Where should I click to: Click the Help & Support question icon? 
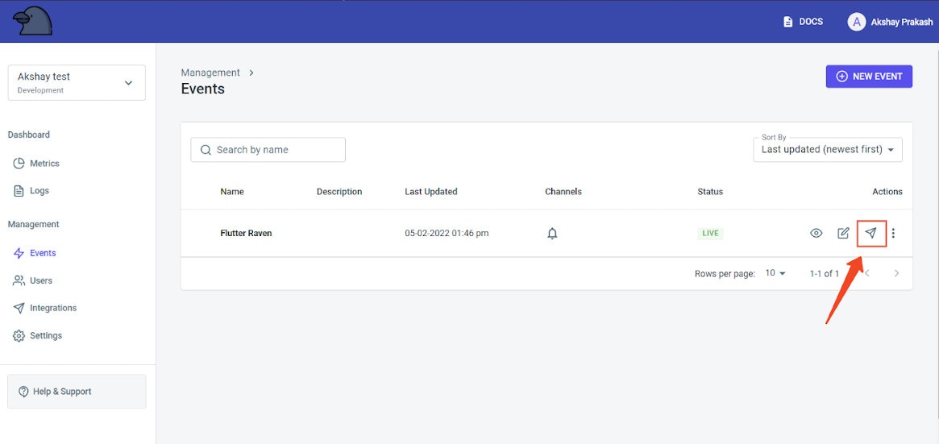24,392
